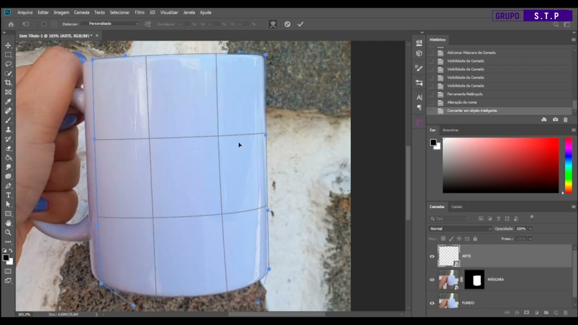The height and width of the screenshot is (325, 578).
Task: Toggle lock transparent pixels
Action: click(x=443, y=238)
